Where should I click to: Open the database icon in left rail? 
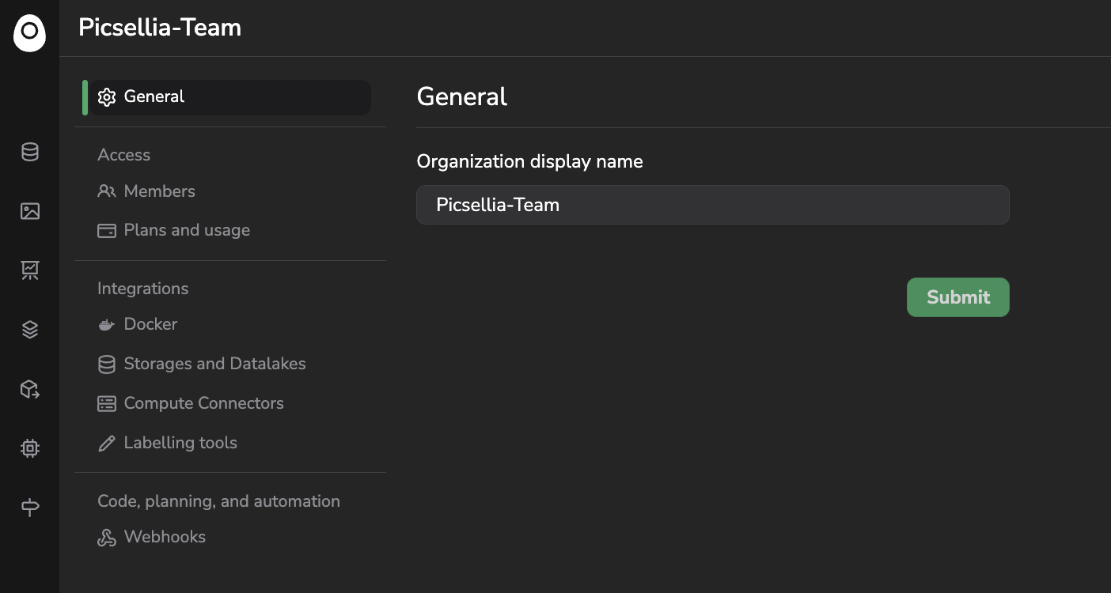[x=30, y=152]
